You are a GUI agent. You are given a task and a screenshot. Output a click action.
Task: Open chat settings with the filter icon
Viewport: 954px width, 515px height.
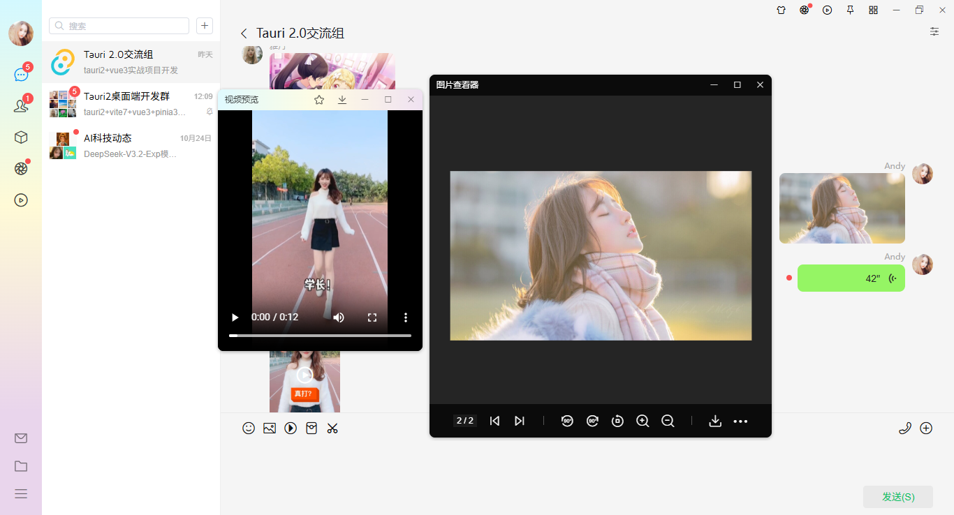coord(934,31)
